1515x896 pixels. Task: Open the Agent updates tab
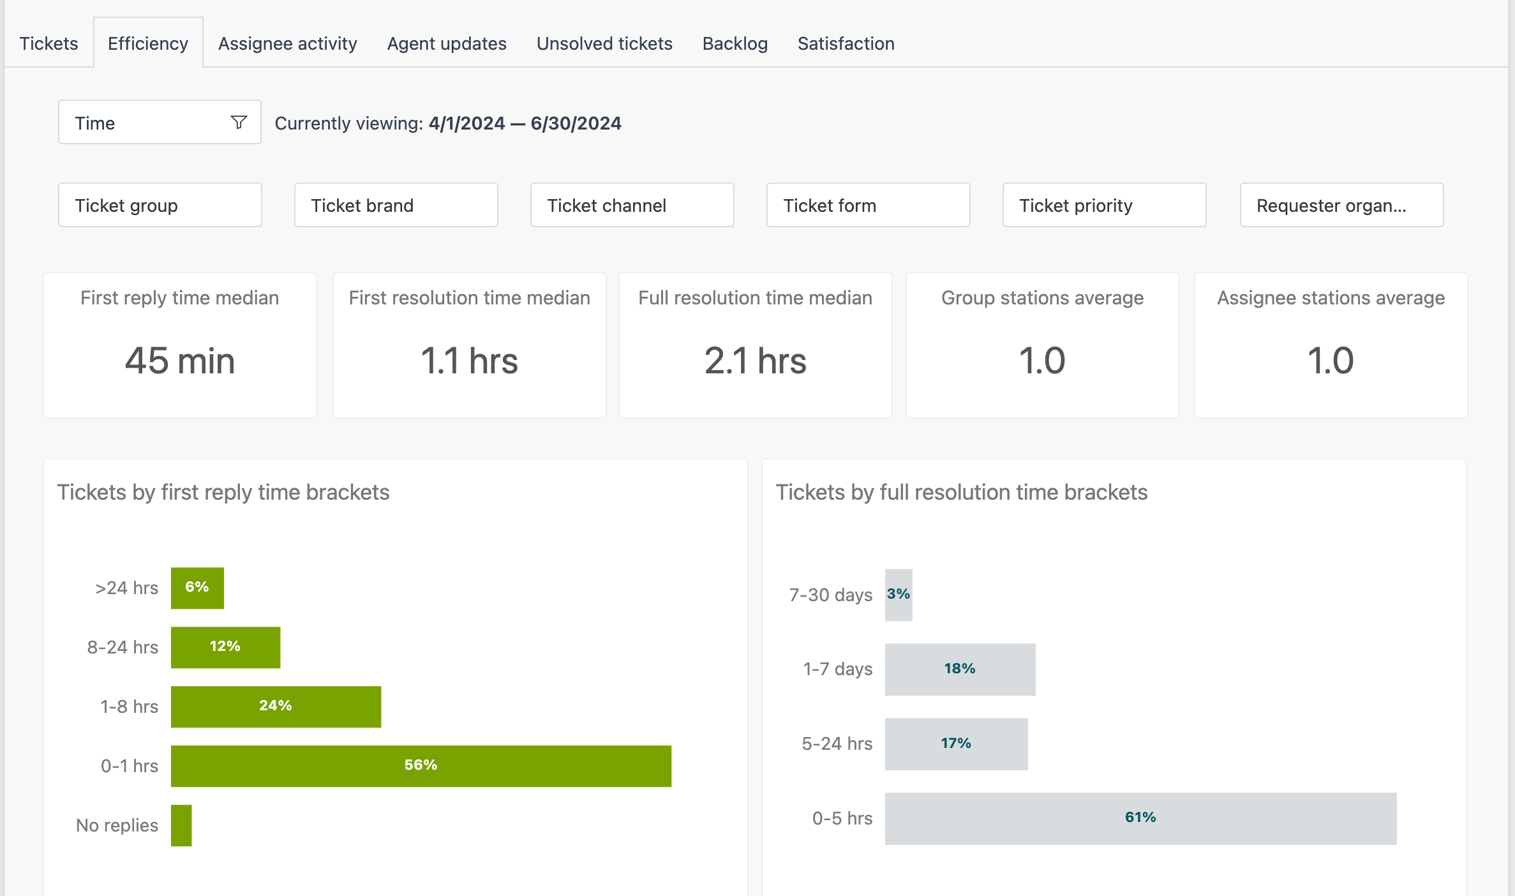[x=447, y=43]
